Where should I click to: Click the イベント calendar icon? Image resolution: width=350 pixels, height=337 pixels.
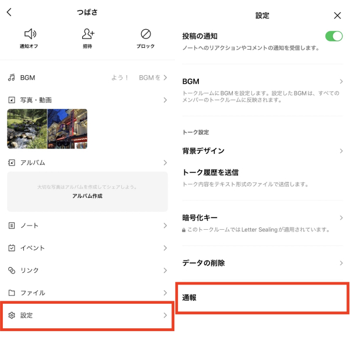(x=12, y=248)
